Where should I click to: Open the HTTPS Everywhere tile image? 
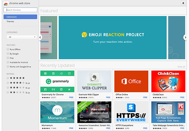[131, 112]
